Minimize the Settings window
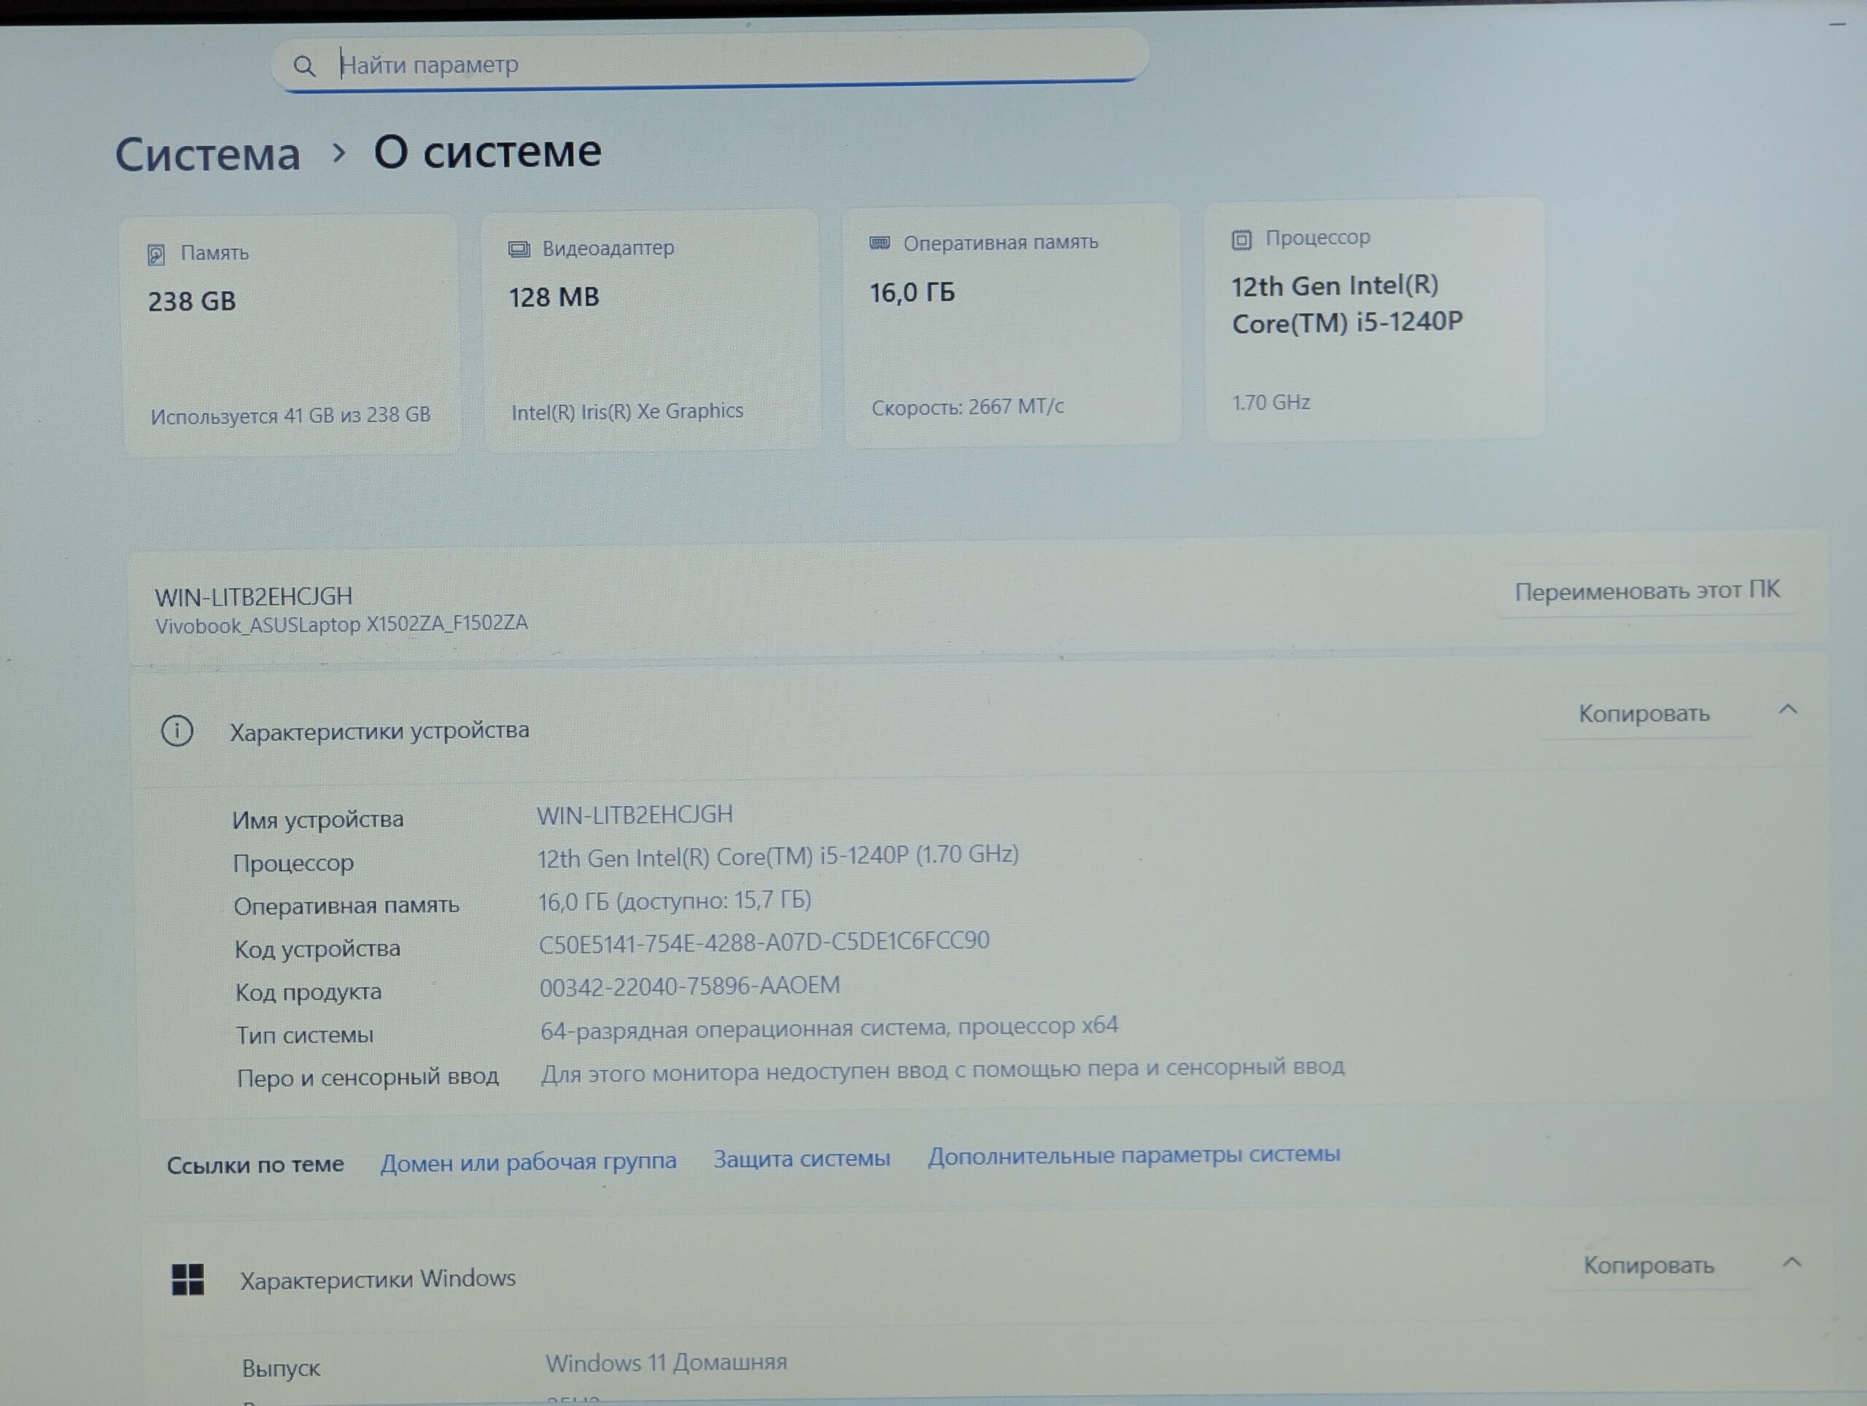 pos(1837,25)
